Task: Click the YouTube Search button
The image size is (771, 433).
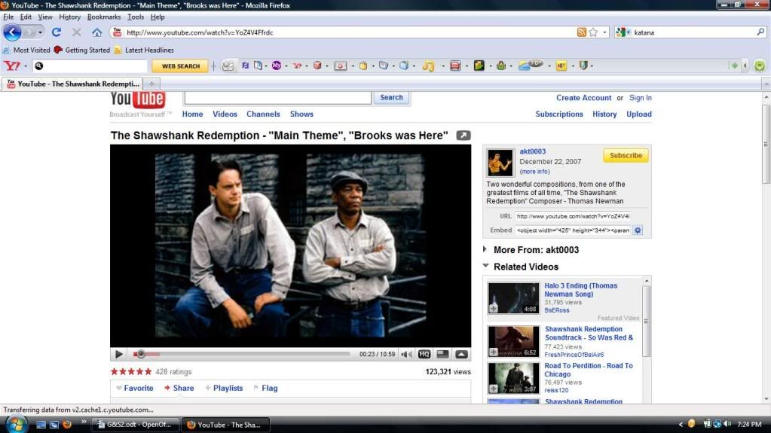Action: 391,97
